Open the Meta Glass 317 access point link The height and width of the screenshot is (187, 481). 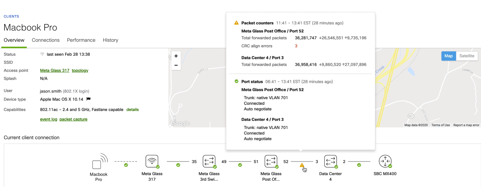pos(55,70)
